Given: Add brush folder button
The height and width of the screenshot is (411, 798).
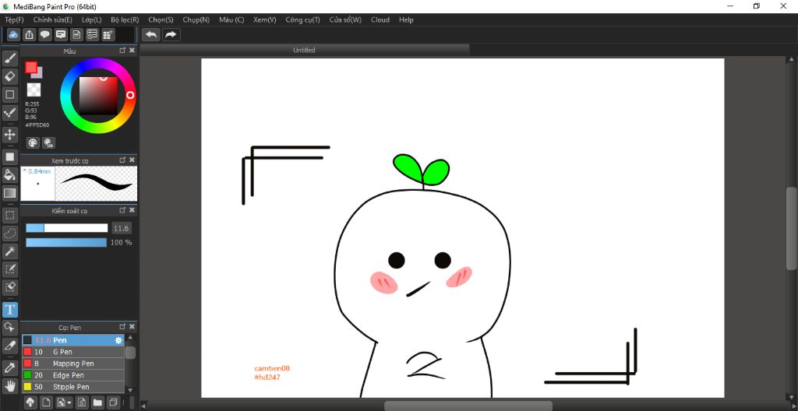Looking at the screenshot, I should (x=97, y=402).
